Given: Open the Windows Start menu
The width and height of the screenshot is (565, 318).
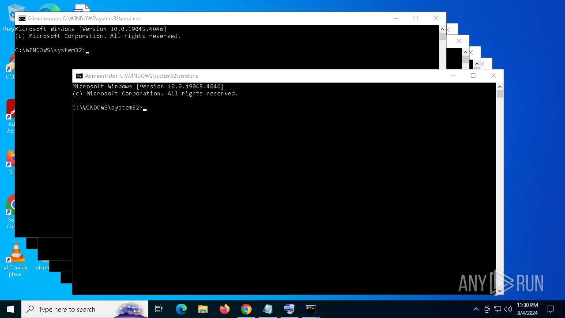Looking at the screenshot, I should 11,309.
